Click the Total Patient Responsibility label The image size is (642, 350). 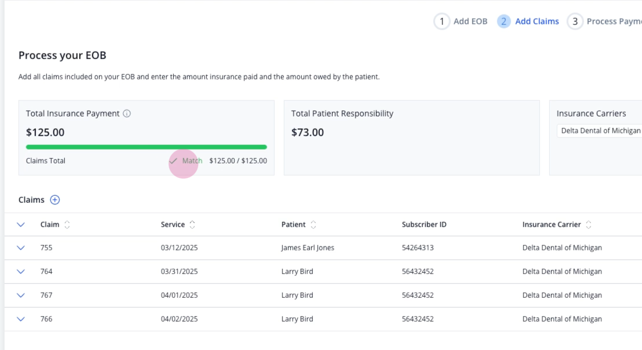[x=342, y=114]
